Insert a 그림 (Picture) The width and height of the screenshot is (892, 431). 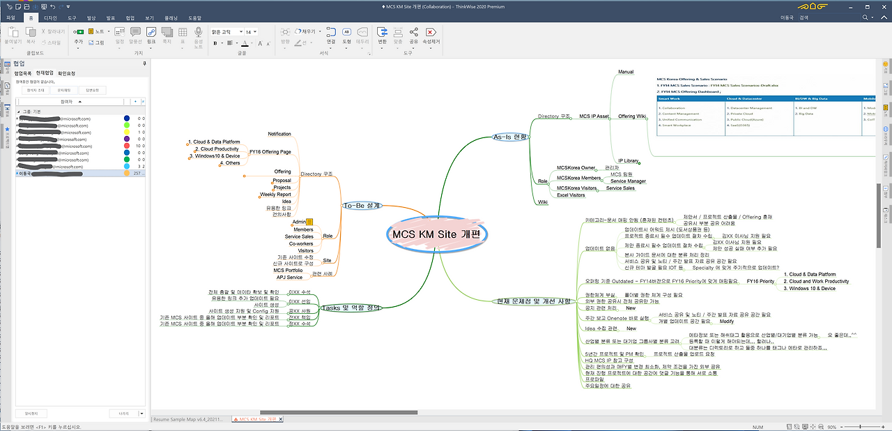[x=96, y=42]
